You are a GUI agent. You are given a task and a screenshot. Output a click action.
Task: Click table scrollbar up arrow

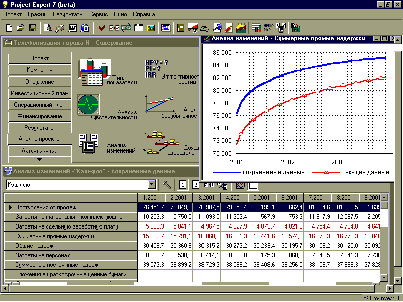pyautogui.click(x=384, y=197)
